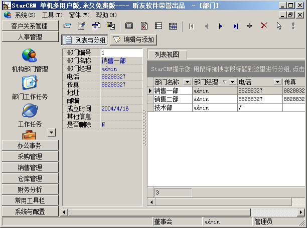Click the globe icon beside 系统 menu
307x228 pixels.
tap(8, 15)
